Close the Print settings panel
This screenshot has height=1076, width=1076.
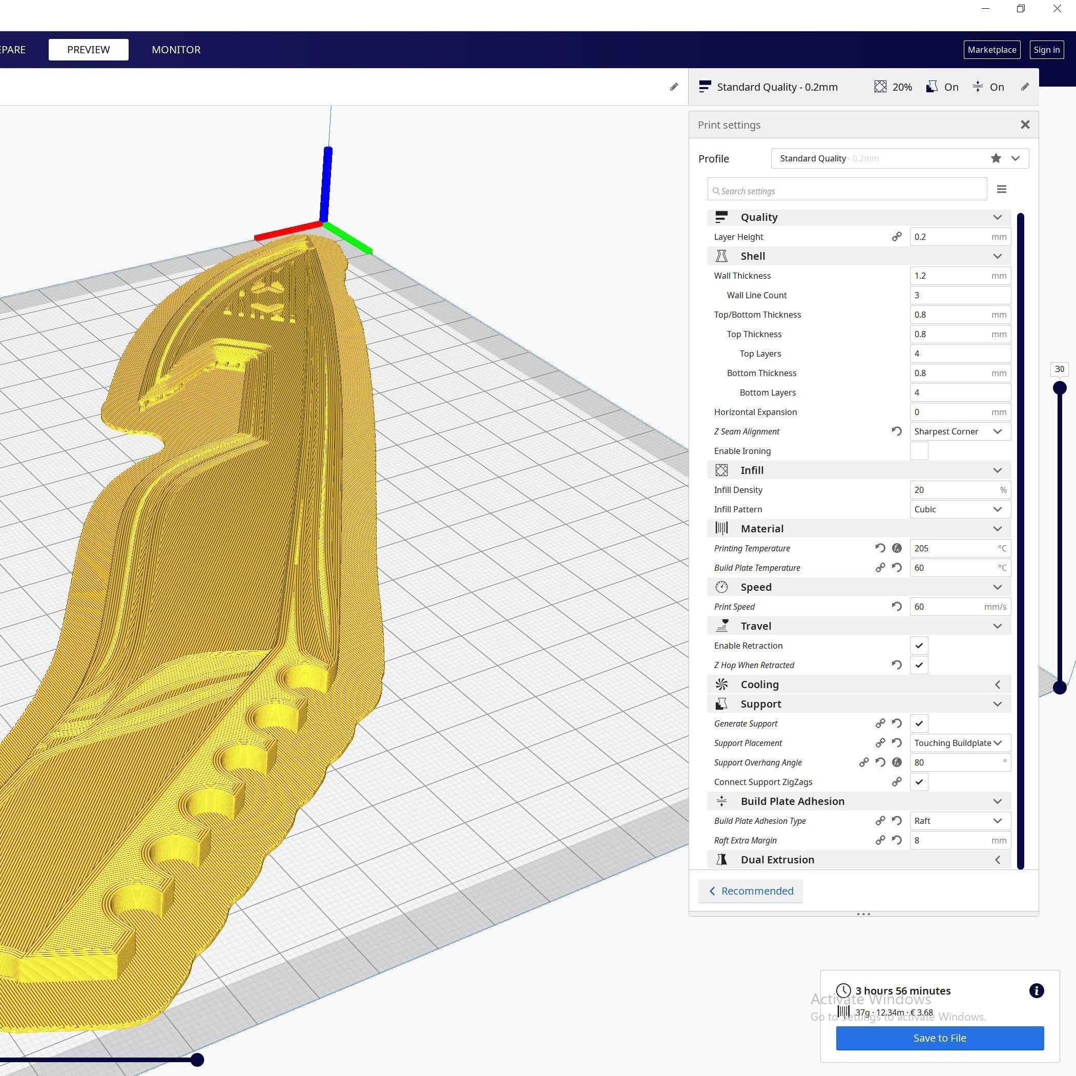[1025, 125]
